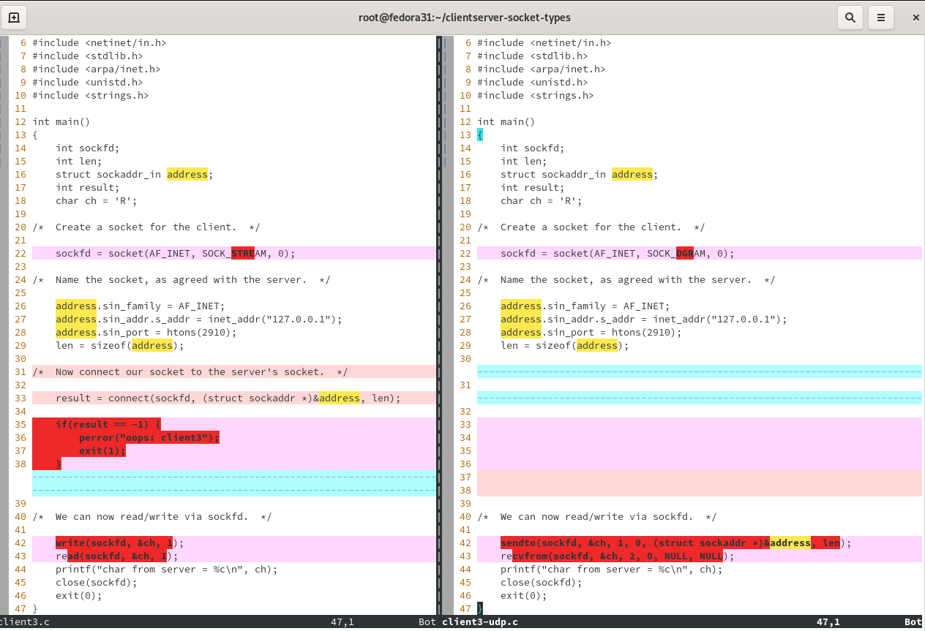The image size is (925, 631).
Task: Click the highlighted opening brace on right line 13
Action: pos(480,135)
